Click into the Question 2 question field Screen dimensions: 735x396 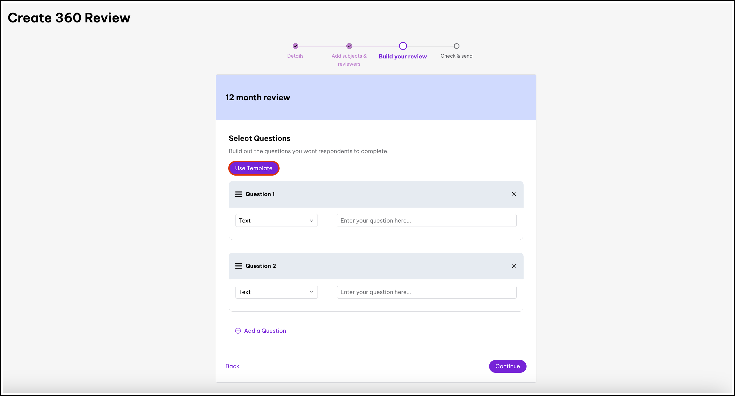pyautogui.click(x=426, y=292)
